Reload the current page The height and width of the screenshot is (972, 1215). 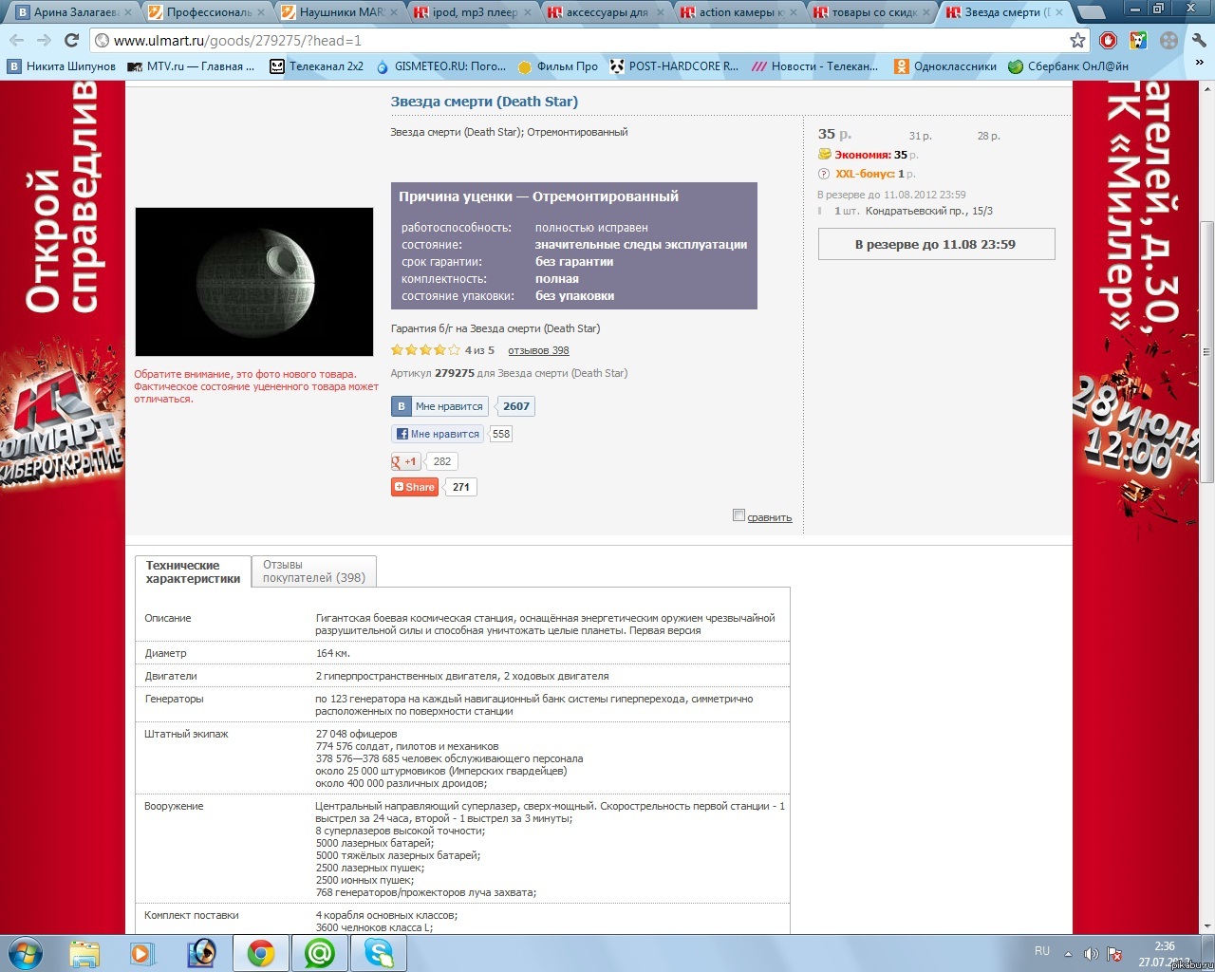coord(71,41)
